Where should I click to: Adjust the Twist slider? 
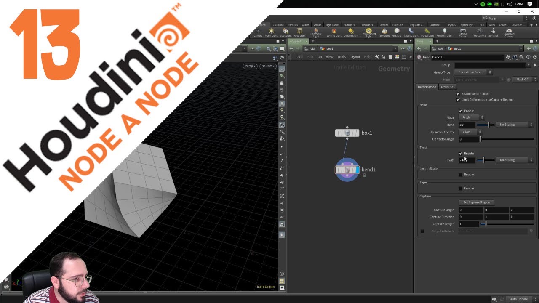click(x=486, y=160)
